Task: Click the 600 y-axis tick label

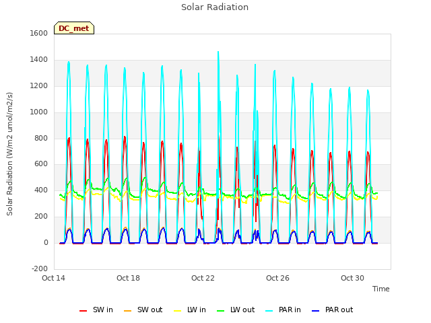Action: point(41,164)
